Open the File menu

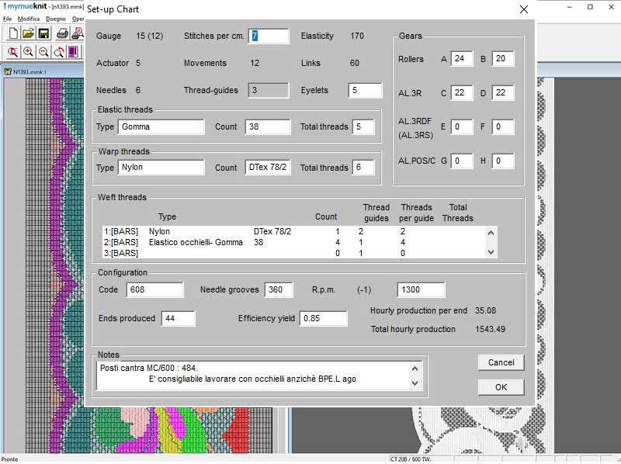pos(7,19)
